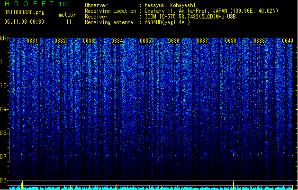Click the 0637 time marker

tap(202, 41)
